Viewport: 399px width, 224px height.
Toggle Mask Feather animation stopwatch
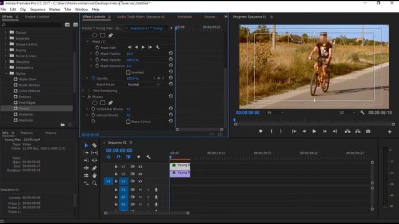click(97, 54)
